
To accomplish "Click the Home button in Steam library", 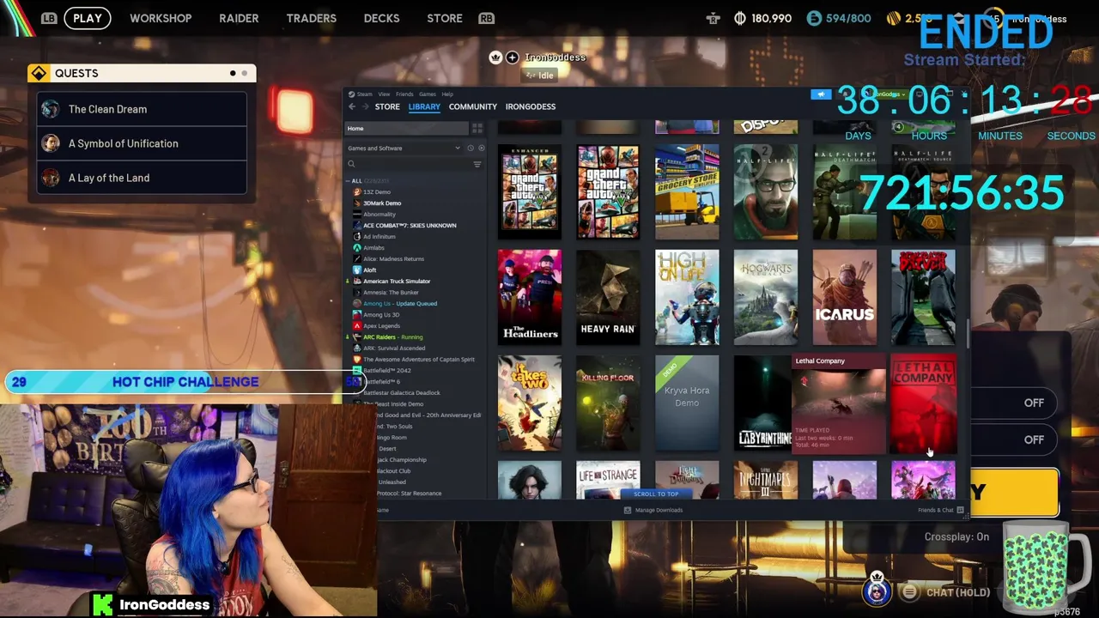I will point(406,129).
